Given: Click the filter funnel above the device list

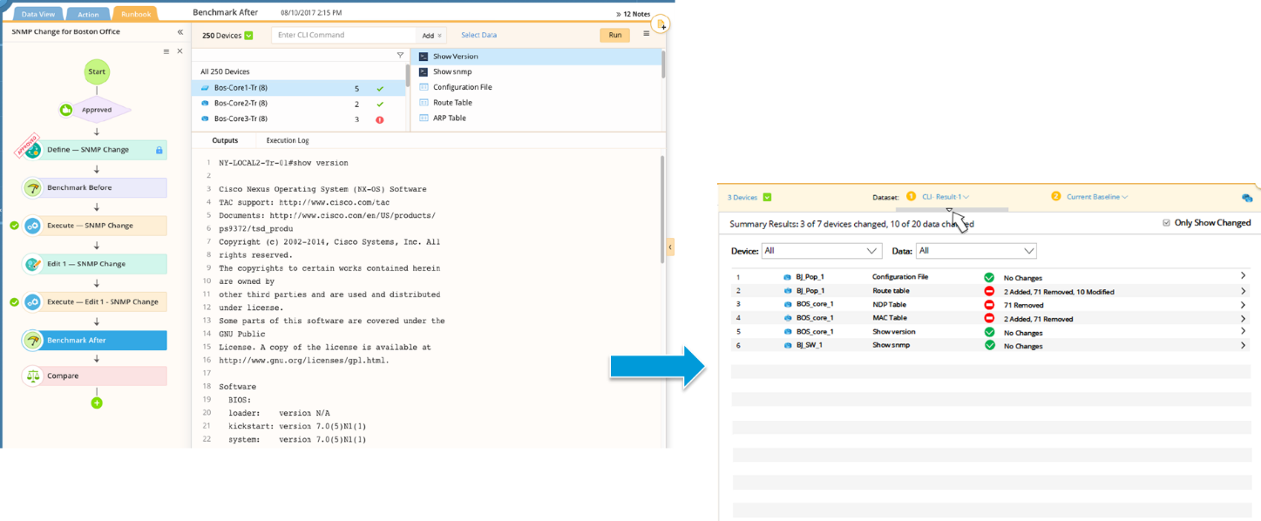Looking at the screenshot, I should tap(400, 54).
